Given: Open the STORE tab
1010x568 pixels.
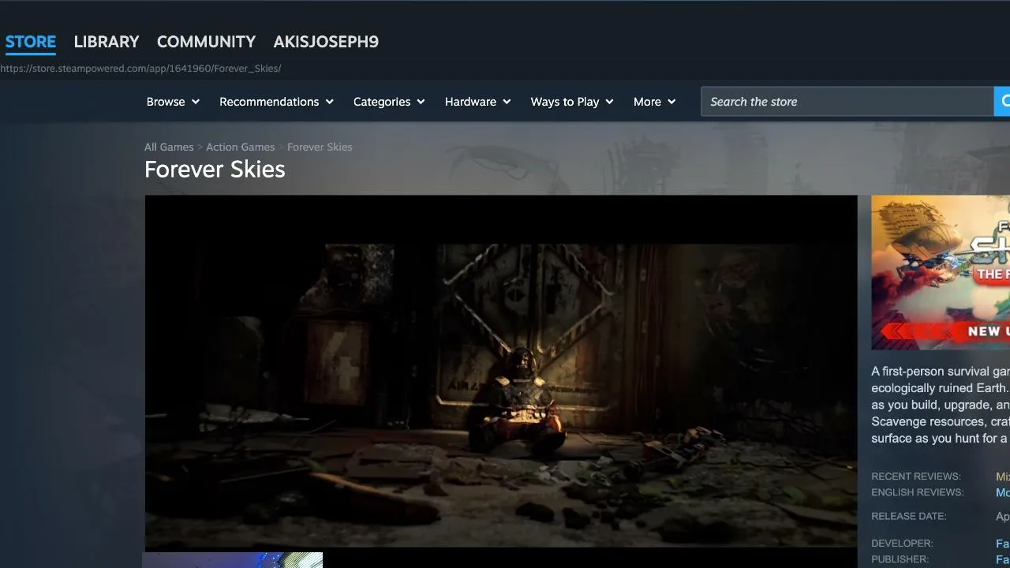Looking at the screenshot, I should [31, 42].
